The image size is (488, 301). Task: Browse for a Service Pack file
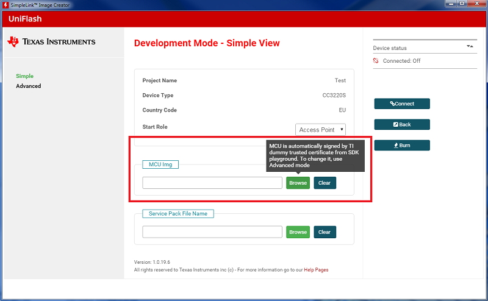(298, 232)
